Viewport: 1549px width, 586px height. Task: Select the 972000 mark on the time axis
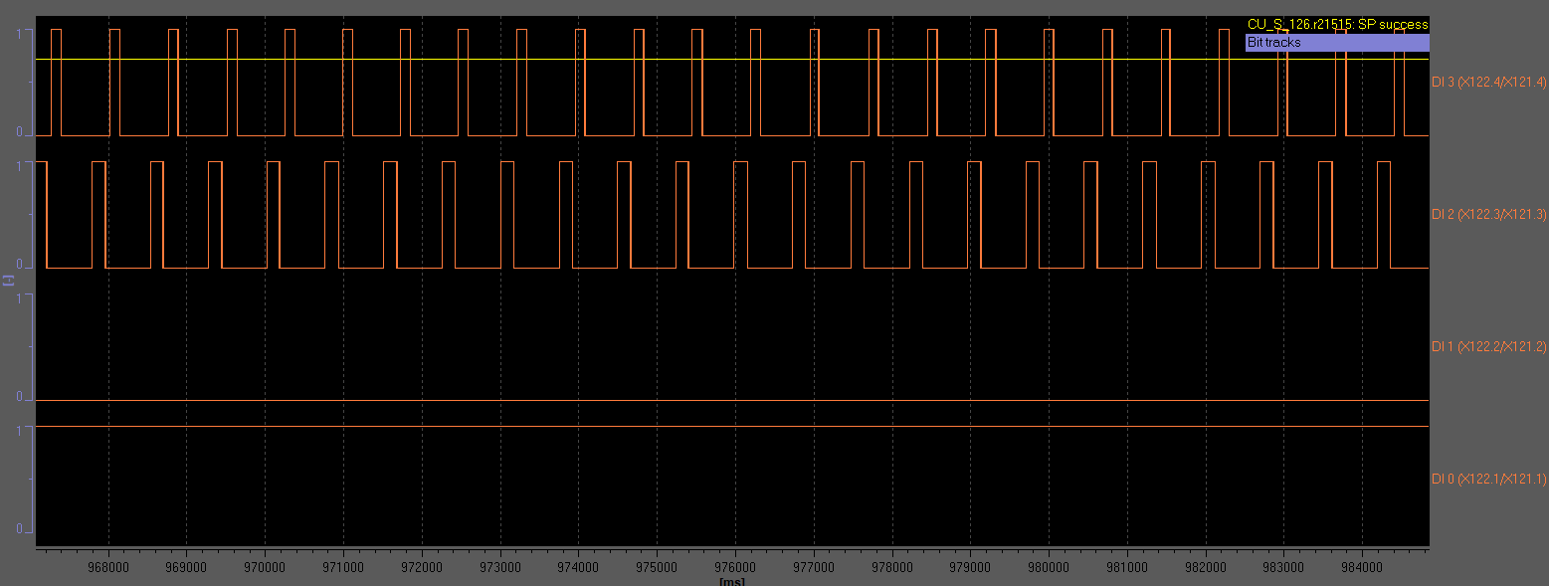coord(421,566)
